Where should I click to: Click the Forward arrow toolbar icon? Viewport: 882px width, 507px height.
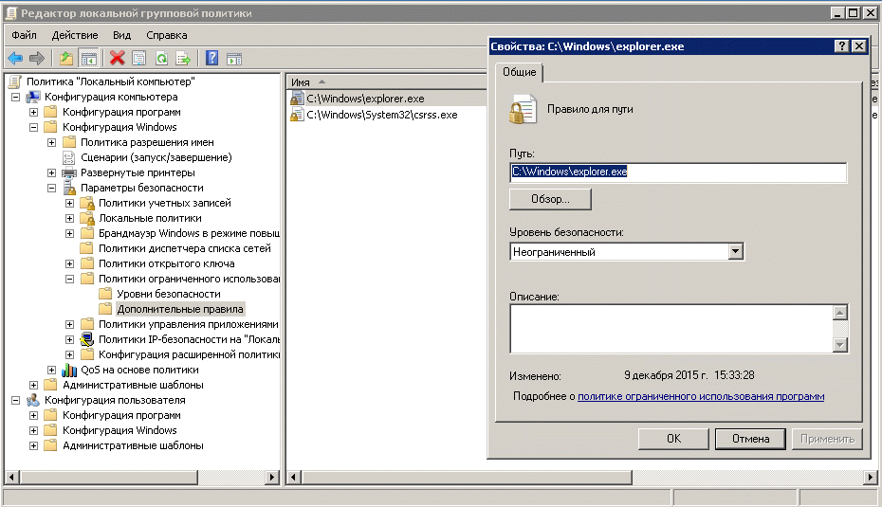pos(37,58)
